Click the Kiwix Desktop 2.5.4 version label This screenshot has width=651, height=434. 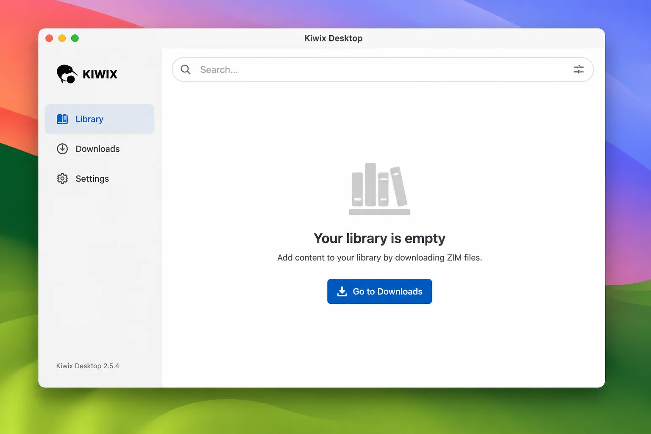[88, 366]
